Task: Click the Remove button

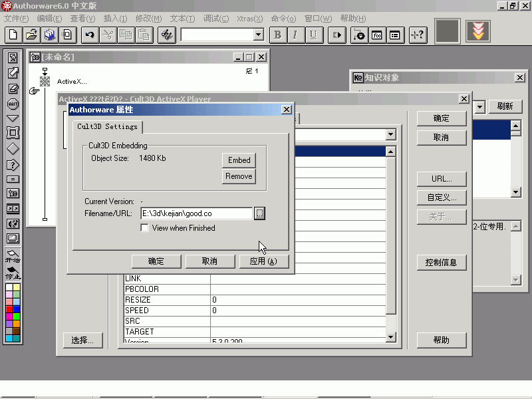Action: tap(239, 176)
